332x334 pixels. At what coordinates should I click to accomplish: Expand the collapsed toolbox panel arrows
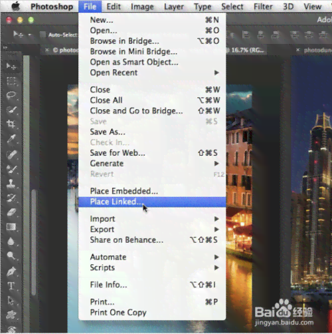click(x=5, y=47)
